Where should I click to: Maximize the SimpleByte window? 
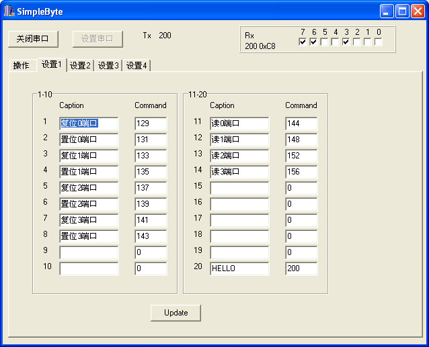coord(402,11)
